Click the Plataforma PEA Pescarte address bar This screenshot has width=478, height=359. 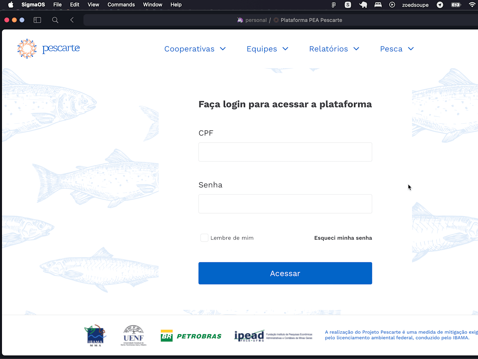tap(281, 20)
